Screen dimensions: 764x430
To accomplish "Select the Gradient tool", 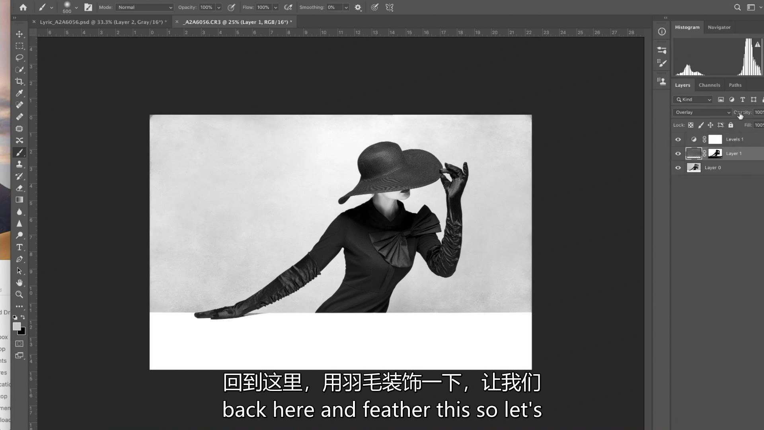I will tap(19, 200).
